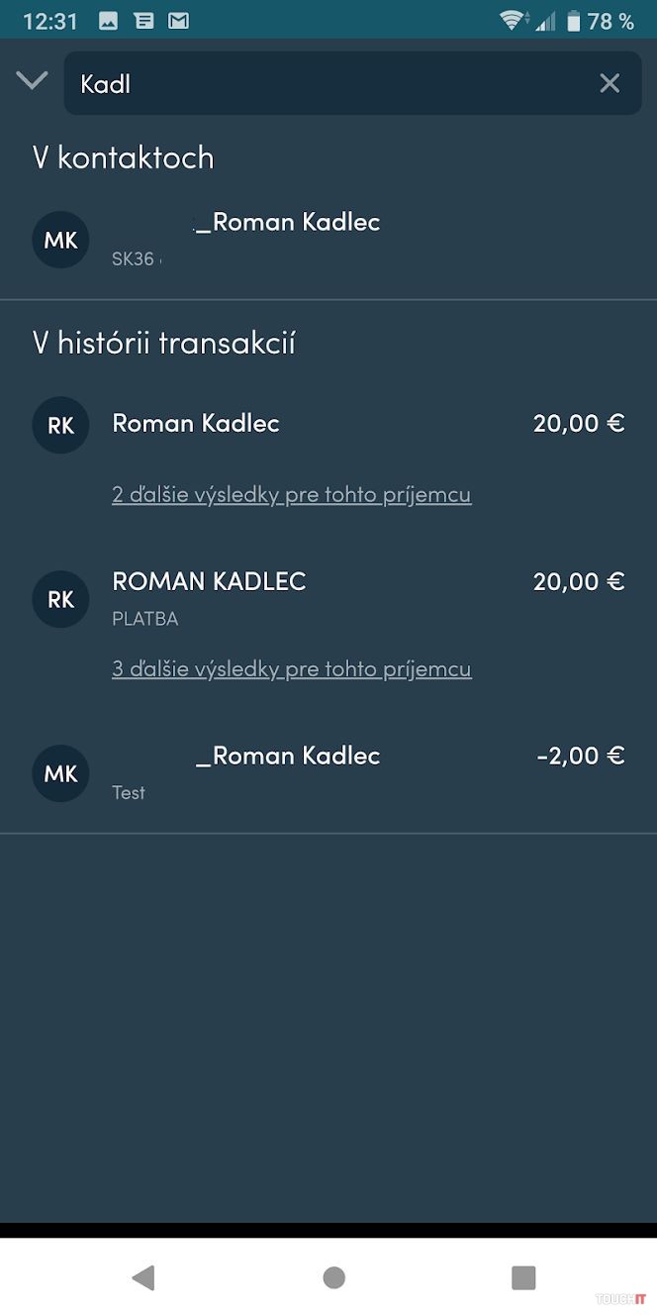Tap the Gmail notification icon in status bar
Image resolution: width=657 pixels, height=1315 pixels.
(x=178, y=21)
